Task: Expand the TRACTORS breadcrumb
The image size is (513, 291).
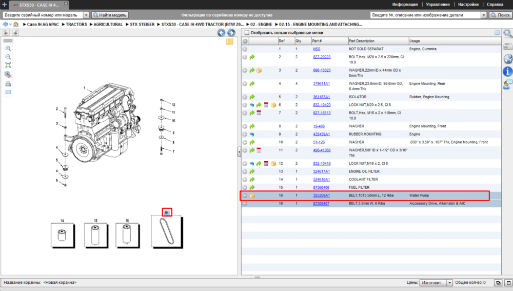Action: point(64,25)
